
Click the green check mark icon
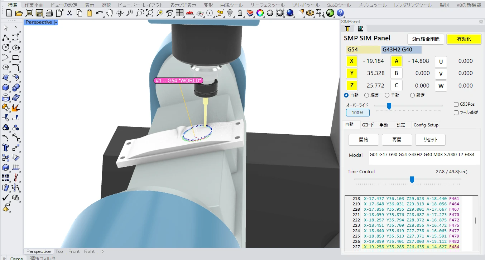click(6, 197)
